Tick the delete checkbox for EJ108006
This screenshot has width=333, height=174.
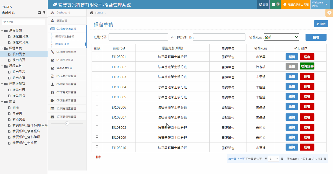point(97,107)
